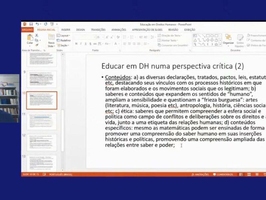Open the Organizar arrange tool

coord(228,39)
